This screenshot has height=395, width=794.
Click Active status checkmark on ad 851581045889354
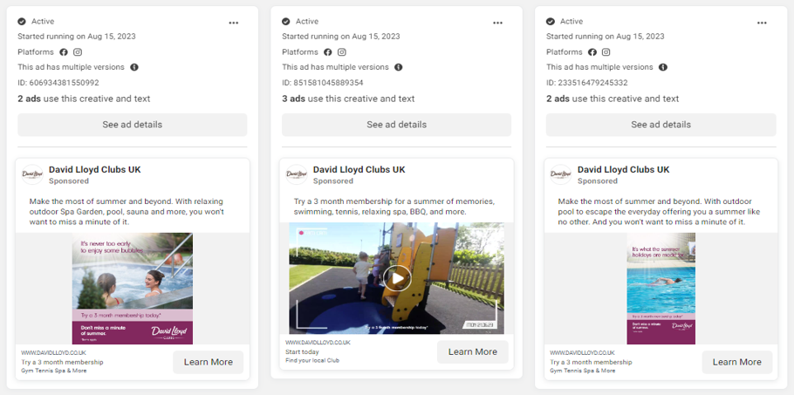(286, 21)
